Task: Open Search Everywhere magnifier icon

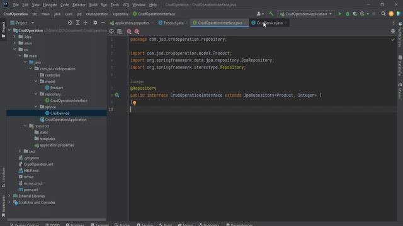Action: point(383,14)
